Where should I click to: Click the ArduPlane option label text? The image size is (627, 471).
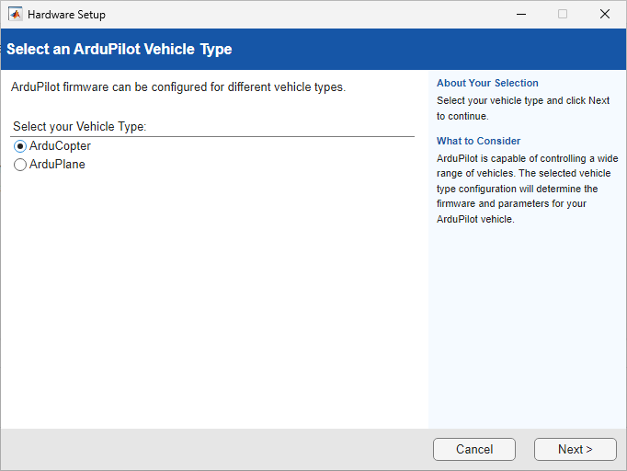57,165
